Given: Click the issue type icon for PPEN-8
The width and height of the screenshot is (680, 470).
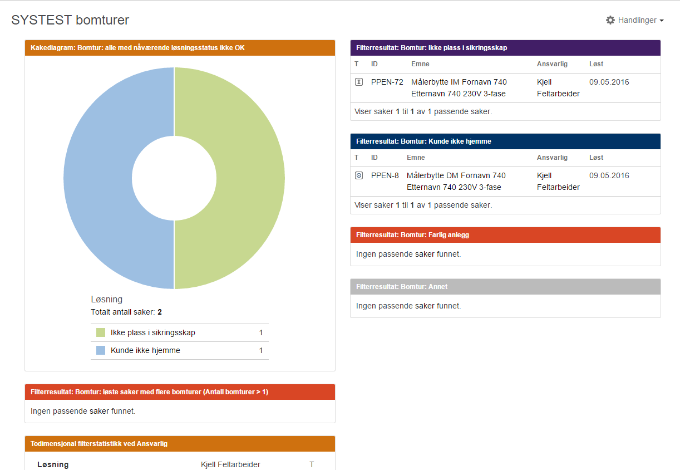Looking at the screenshot, I should click(359, 175).
